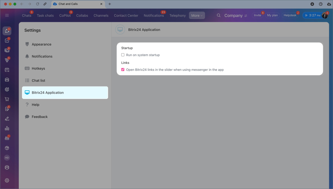Expand the More dropdown menu
This screenshot has width=333, height=189.
(197, 15)
